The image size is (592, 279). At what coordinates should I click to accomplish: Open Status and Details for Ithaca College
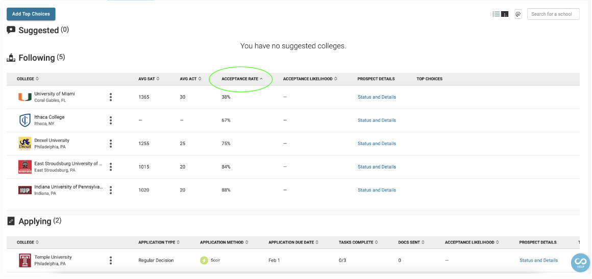(377, 121)
